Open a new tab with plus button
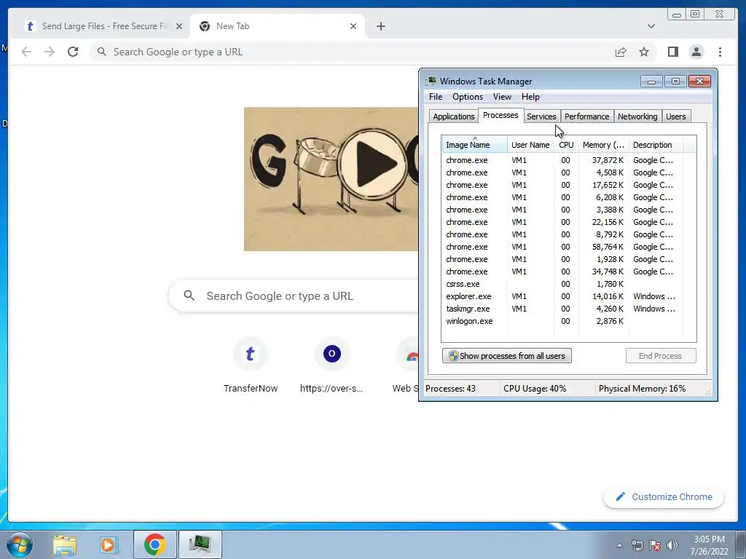The image size is (746, 559). click(380, 26)
